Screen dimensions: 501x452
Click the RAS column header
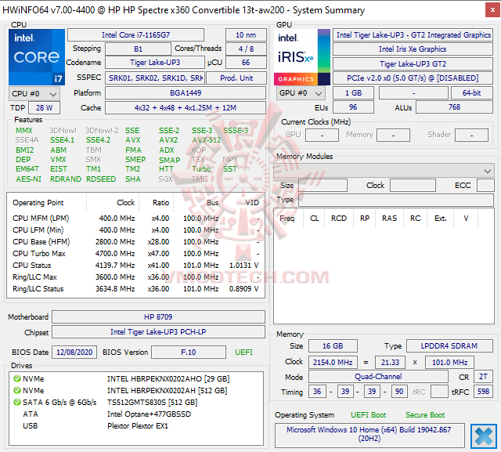(389, 219)
